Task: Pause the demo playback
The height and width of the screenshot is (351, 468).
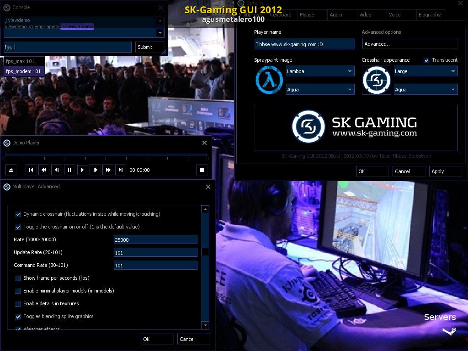Action: 69,170
